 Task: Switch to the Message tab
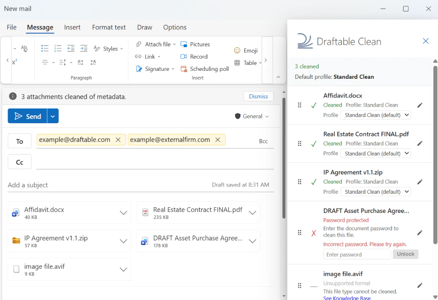(x=40, y=27)
